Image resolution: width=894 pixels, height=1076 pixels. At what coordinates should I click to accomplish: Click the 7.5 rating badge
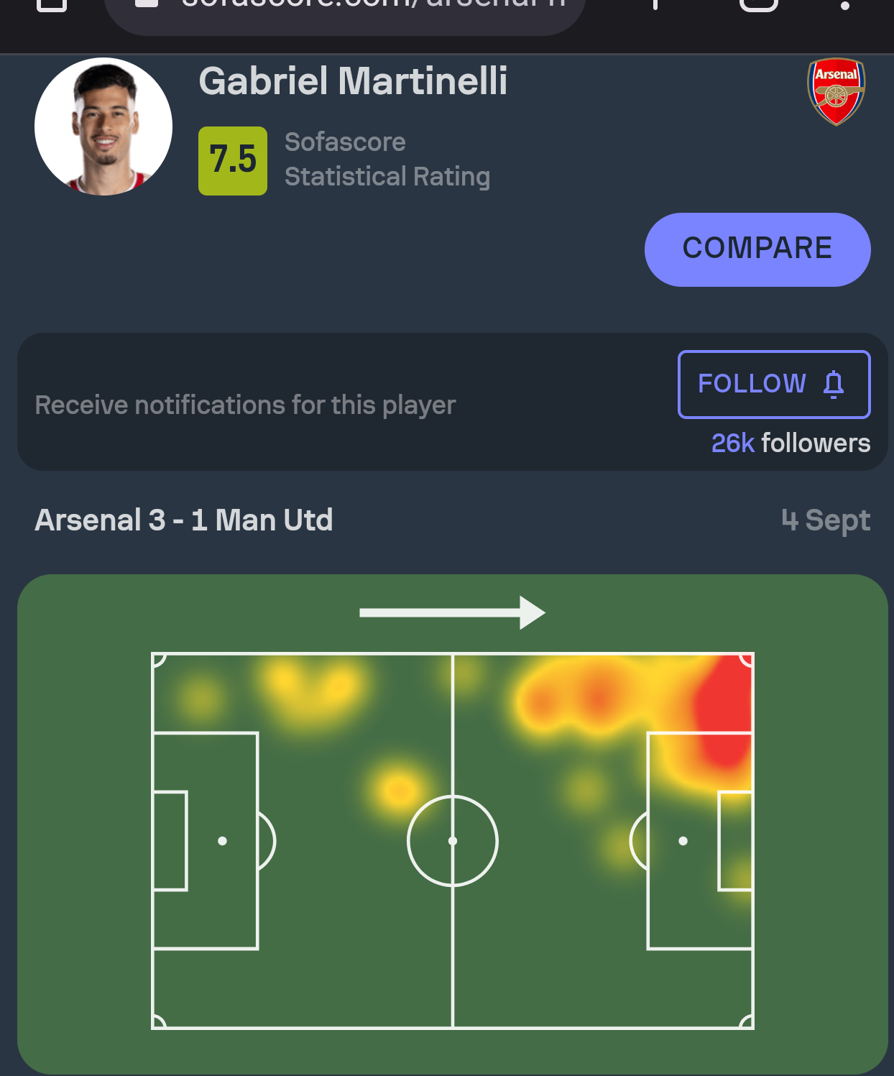click(233, 160)
